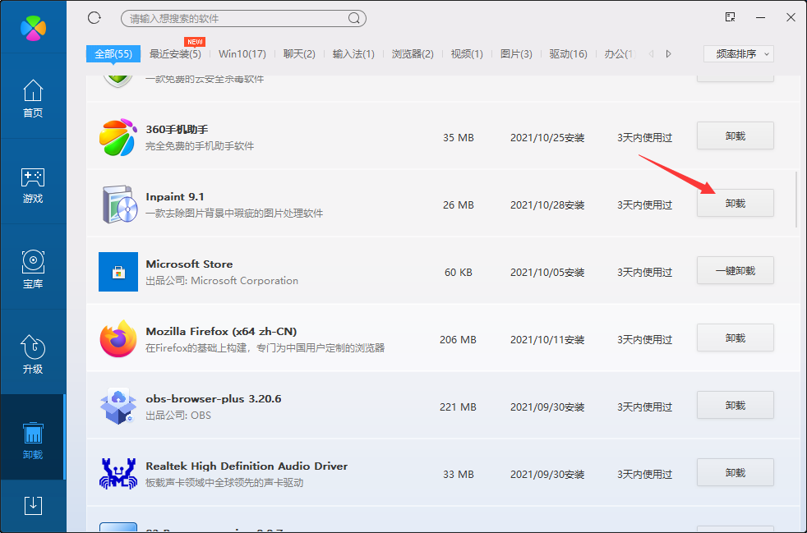Open the 宝库 section in the sidebar

click(33, 269)
